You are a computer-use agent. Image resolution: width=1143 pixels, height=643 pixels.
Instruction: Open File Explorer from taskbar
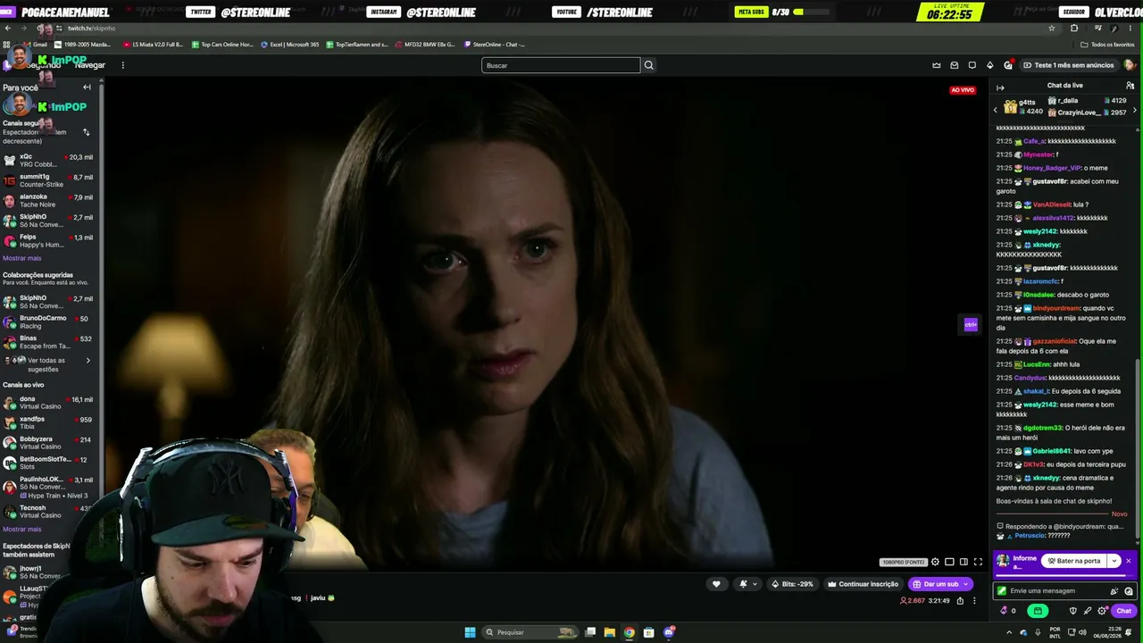[x=609, y=632]
